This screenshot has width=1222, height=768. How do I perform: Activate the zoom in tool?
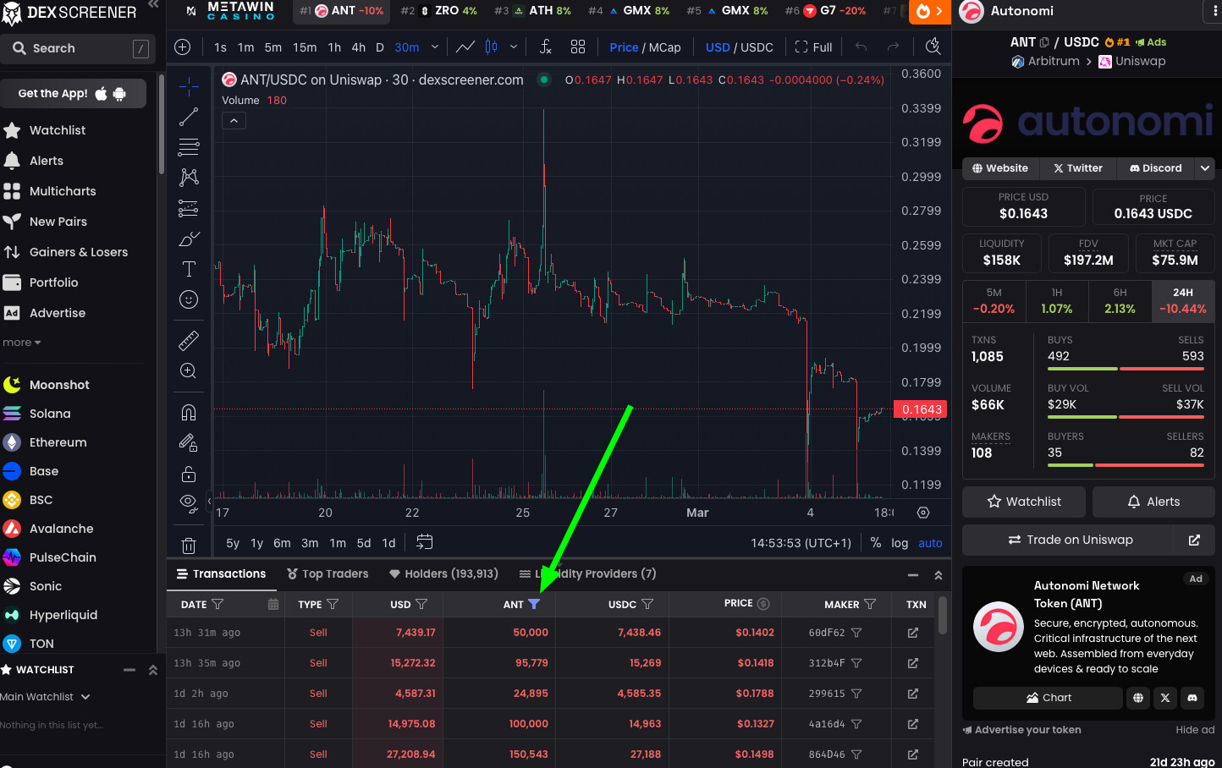point(189,370)
